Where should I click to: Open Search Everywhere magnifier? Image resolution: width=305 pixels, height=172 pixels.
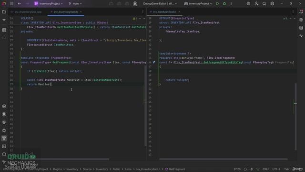[264, 3]
